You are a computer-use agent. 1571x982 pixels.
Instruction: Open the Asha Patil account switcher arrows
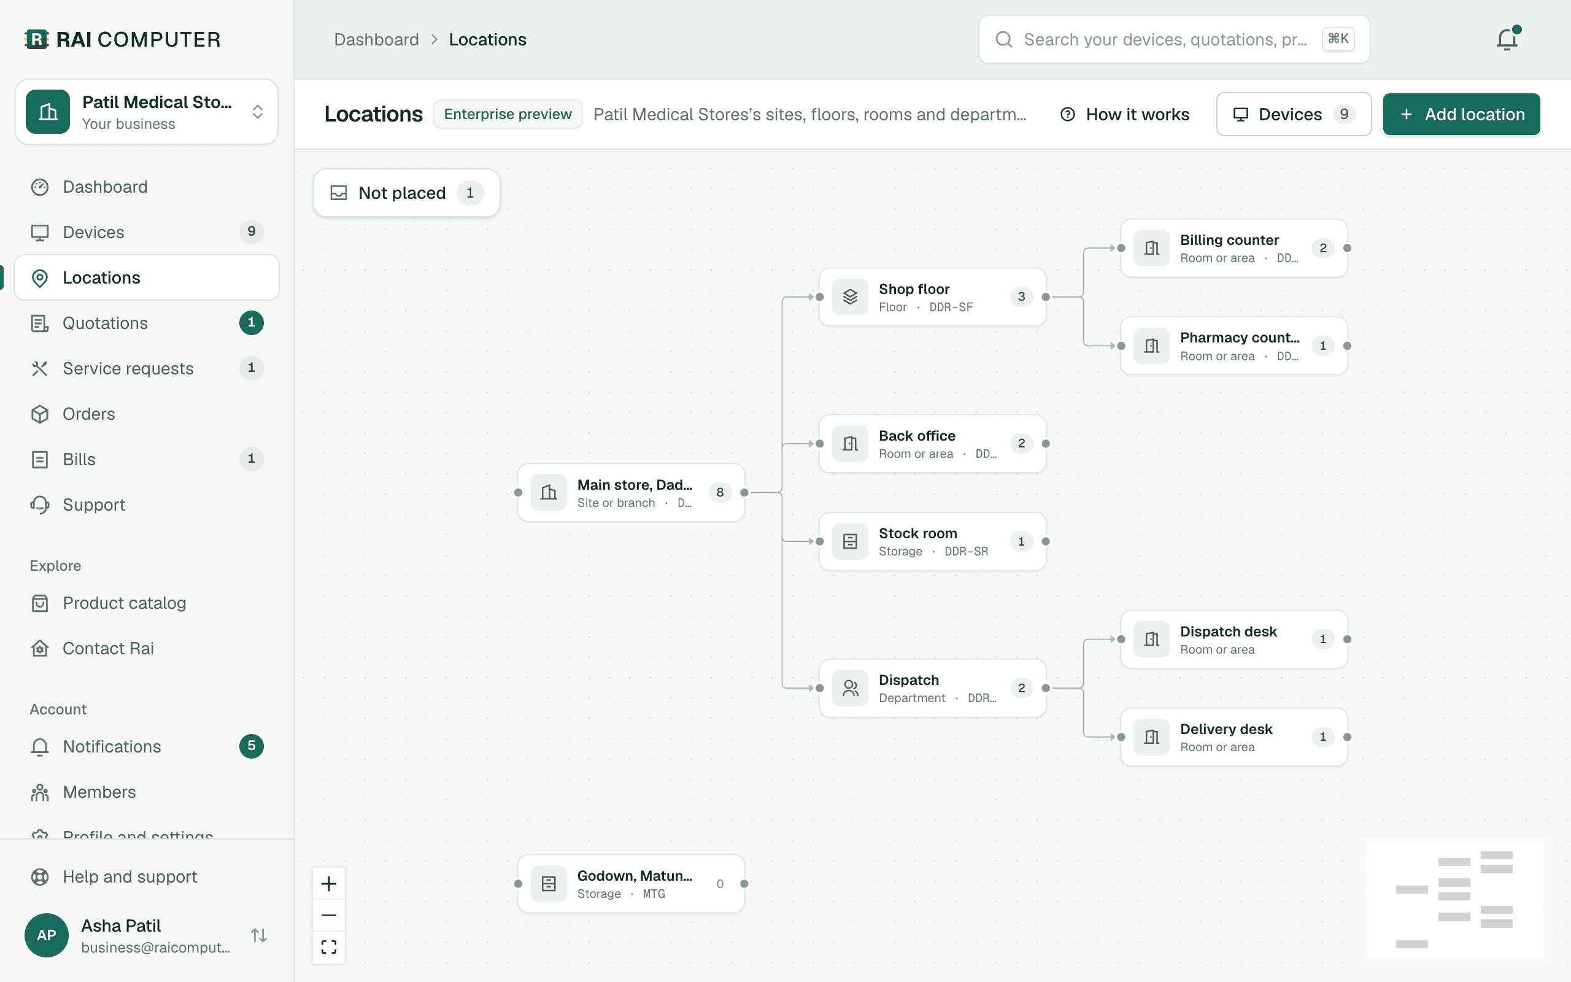[x=259, y=935]
